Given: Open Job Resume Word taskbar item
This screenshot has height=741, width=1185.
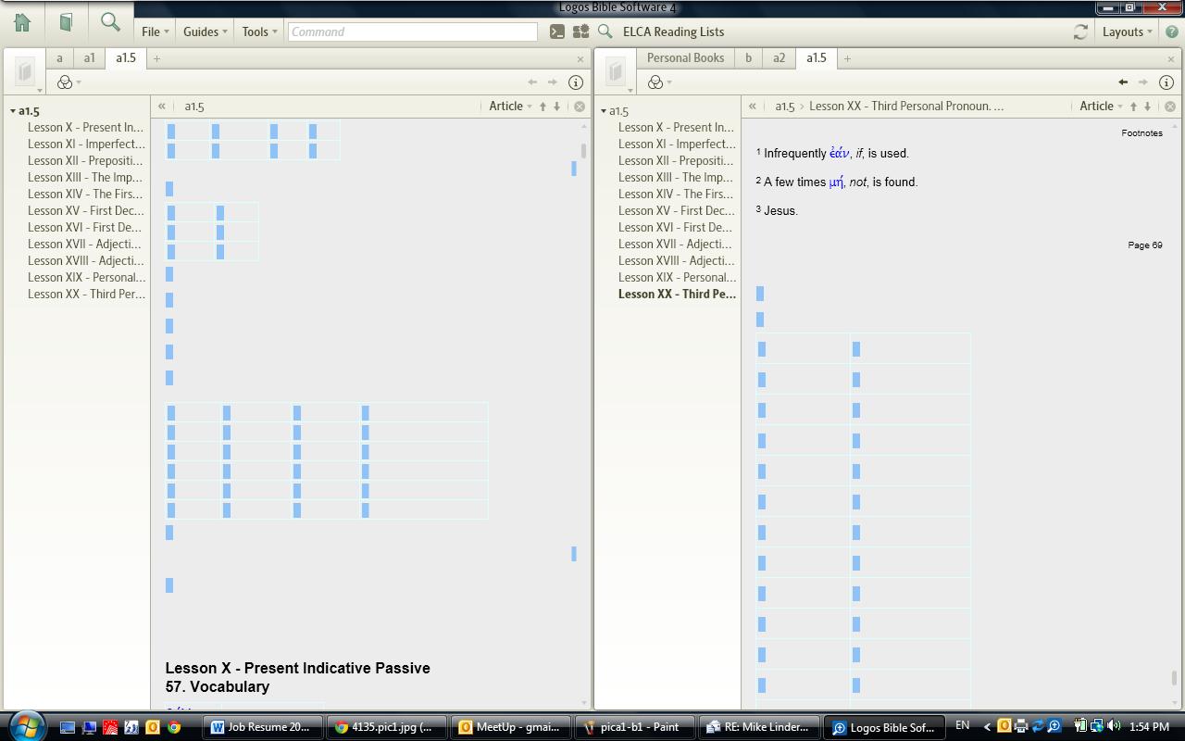Looking at the screenshot, I should click(x=262, y=727).
